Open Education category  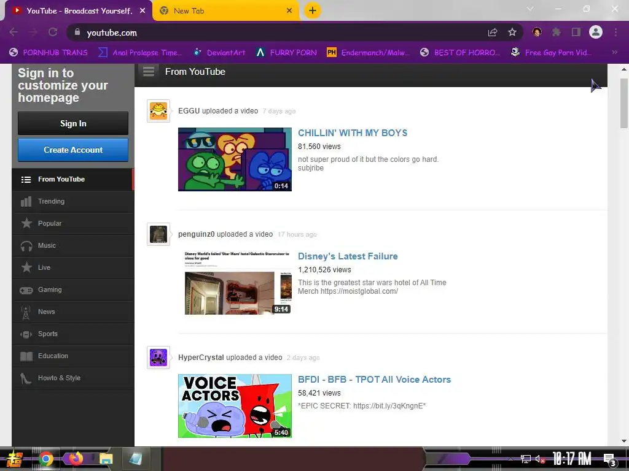click(72, 356)
